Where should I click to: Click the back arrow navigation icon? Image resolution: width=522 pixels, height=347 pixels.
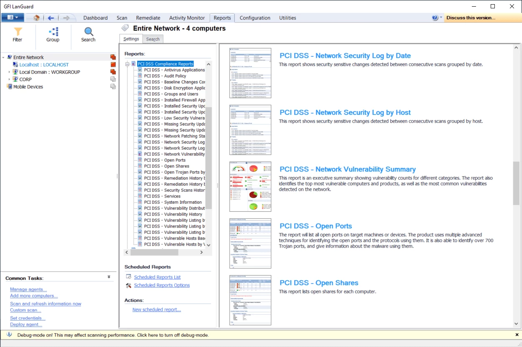[x=51, y=18]
